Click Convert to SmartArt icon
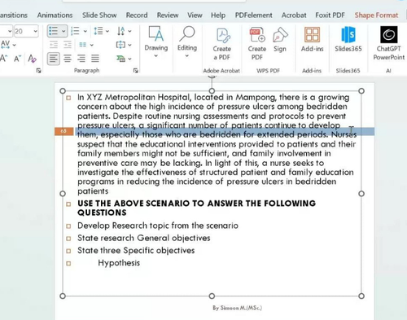407x320 pixels. tap(120, 58)
